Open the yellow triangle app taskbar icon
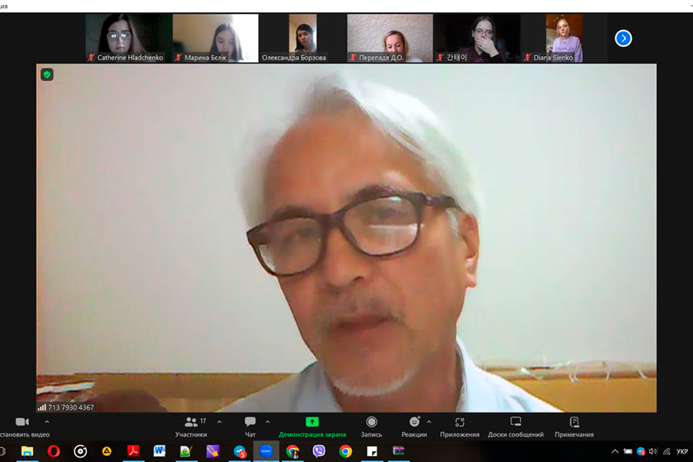The image size is (693, 462). click(x=106, y=451)
